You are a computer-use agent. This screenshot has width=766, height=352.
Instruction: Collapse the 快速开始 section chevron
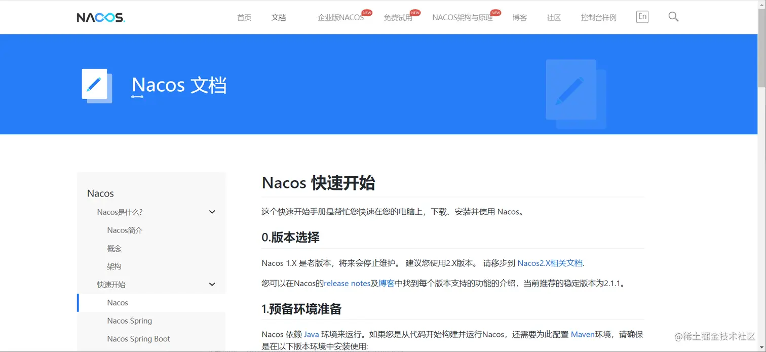[212, 285]
